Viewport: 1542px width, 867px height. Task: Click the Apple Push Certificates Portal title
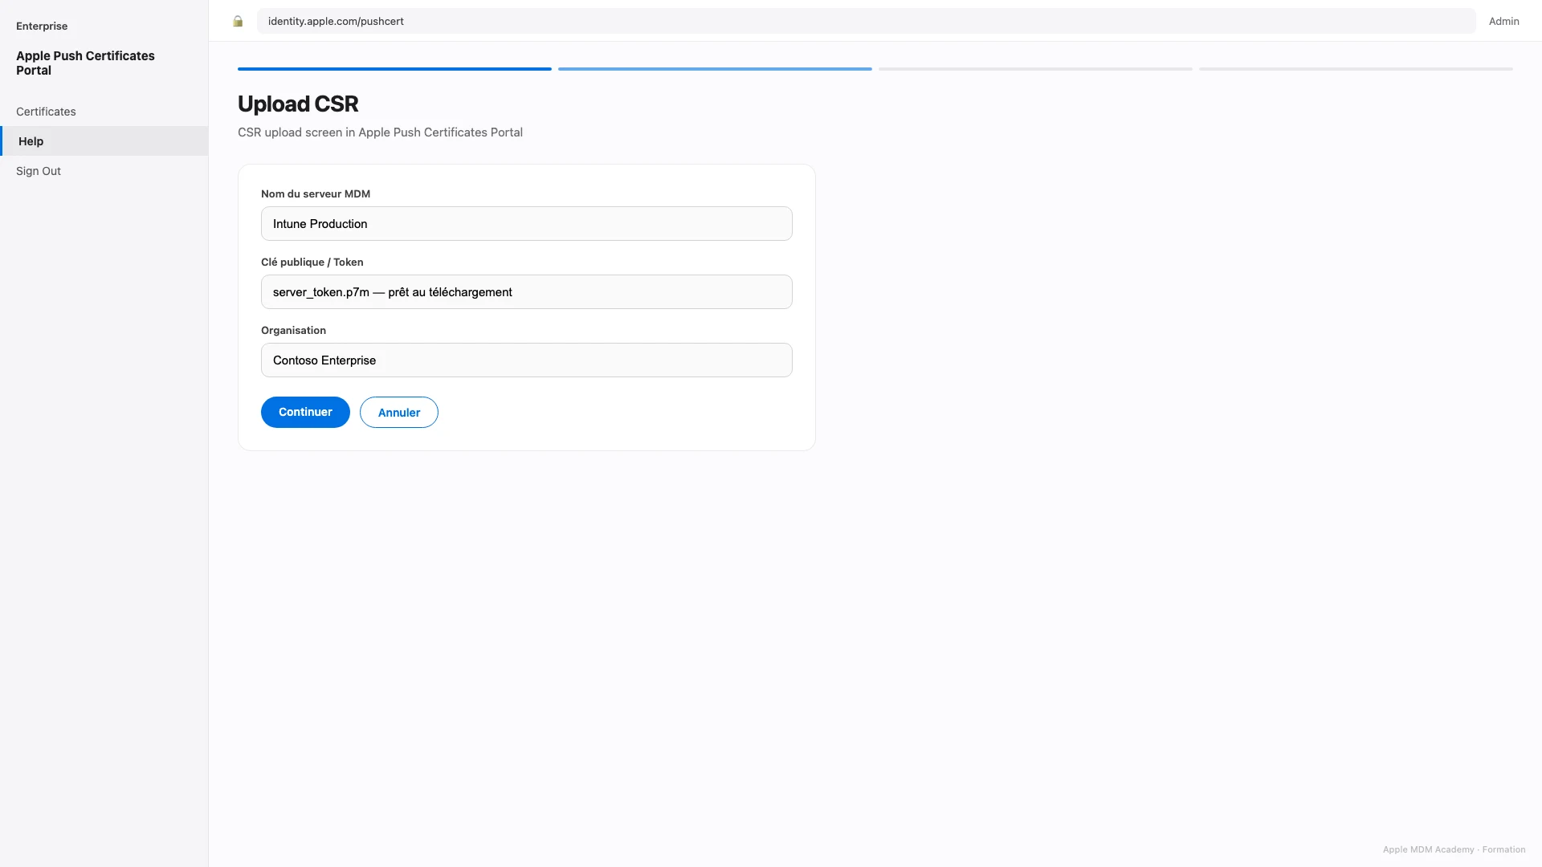tap(85, 63)
